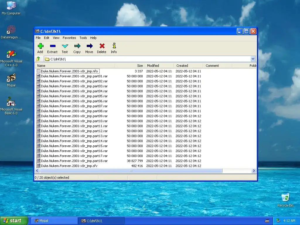The image size is (300, 225).
Task: Click the keyboard icon in system tray
Action: coord(267,221)
